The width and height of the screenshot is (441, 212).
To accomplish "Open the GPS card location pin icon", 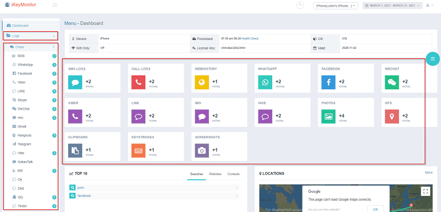I will coord(392,116).
